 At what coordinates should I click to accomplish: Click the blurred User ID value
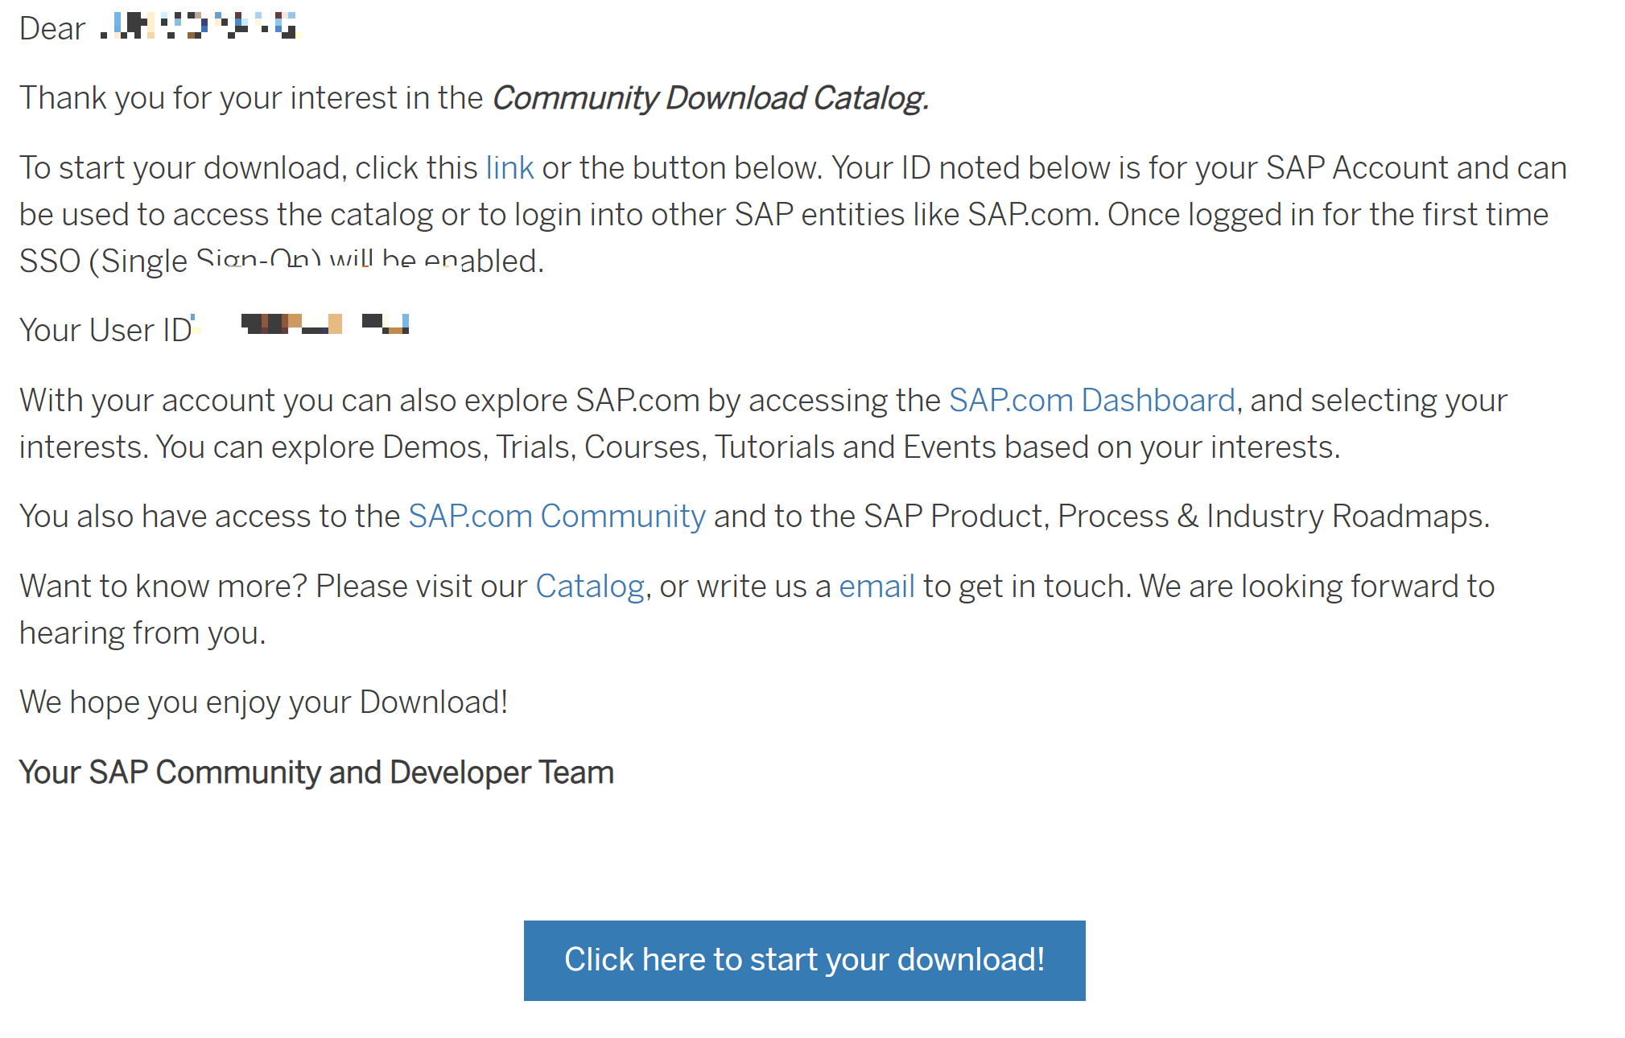point(324,324)
